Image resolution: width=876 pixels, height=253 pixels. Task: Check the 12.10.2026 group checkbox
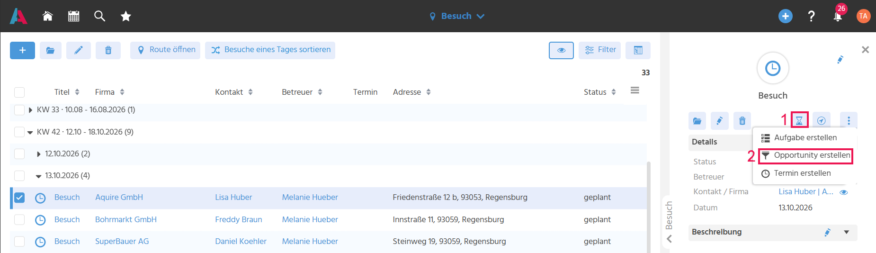[19, 154]
